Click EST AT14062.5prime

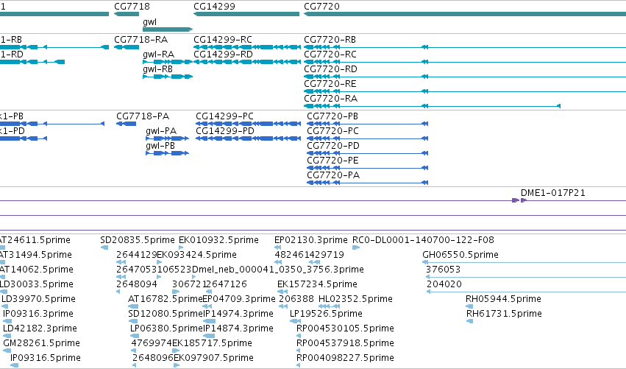coord(36,270)
